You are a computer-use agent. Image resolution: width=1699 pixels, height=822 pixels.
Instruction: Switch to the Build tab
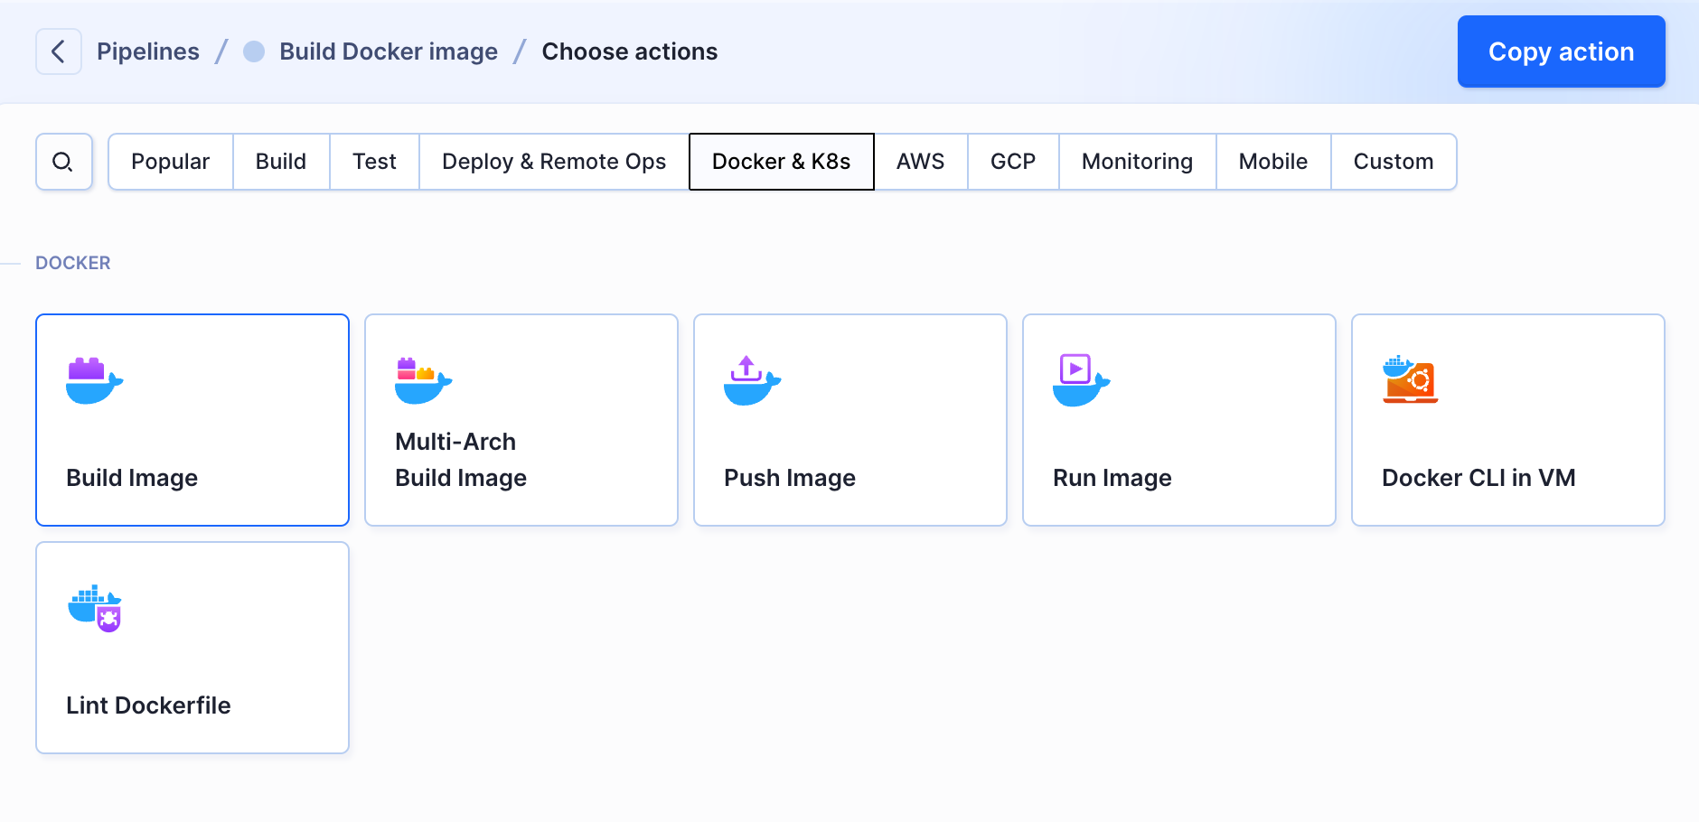281,162
